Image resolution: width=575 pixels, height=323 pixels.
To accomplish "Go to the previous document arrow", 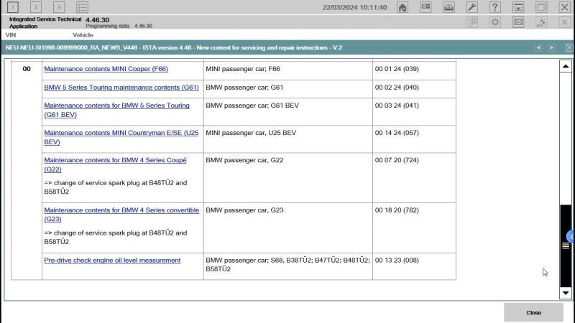I will (x=538, y=47).
